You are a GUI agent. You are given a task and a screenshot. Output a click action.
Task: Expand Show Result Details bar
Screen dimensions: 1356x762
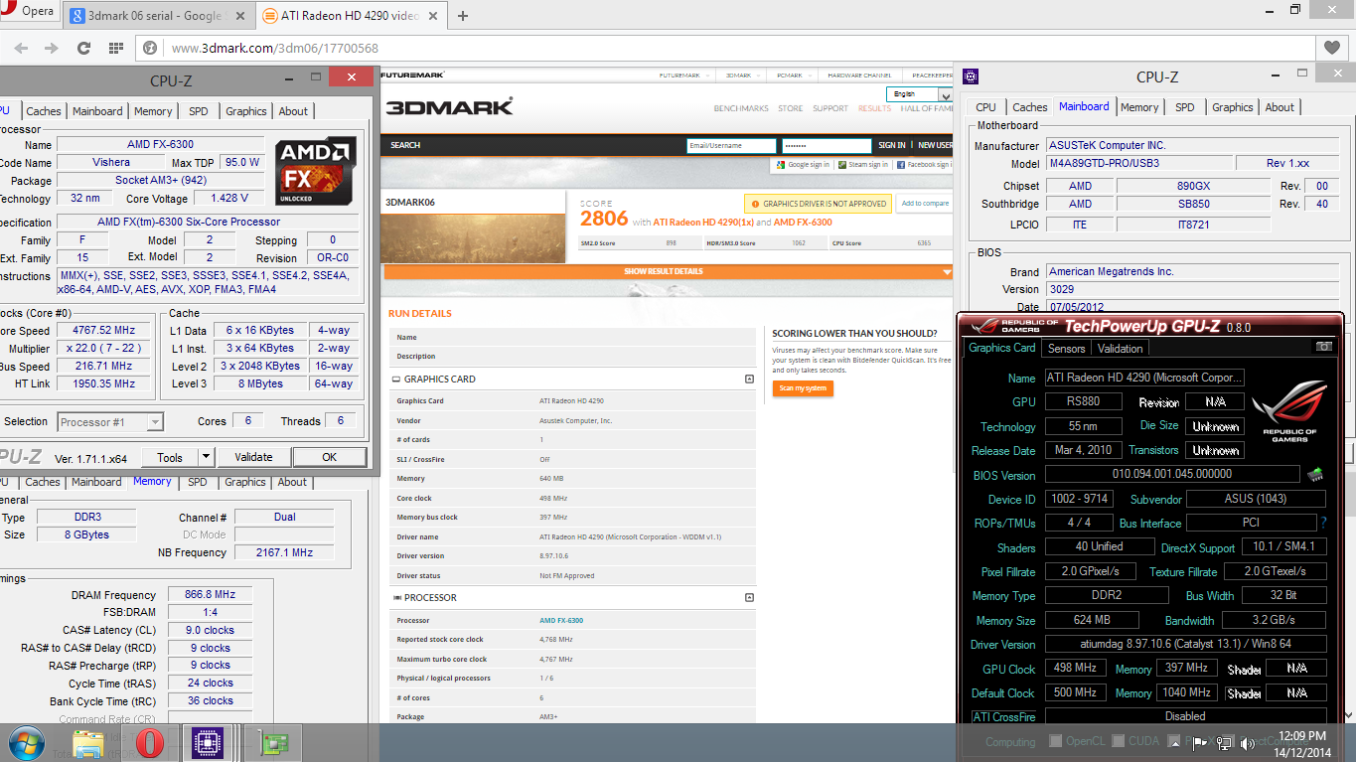pos(669,271)
